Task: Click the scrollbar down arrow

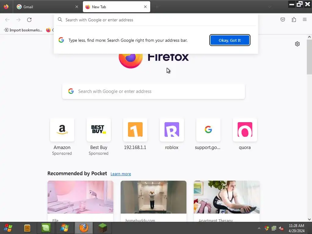Action: (x=309, y=219)
